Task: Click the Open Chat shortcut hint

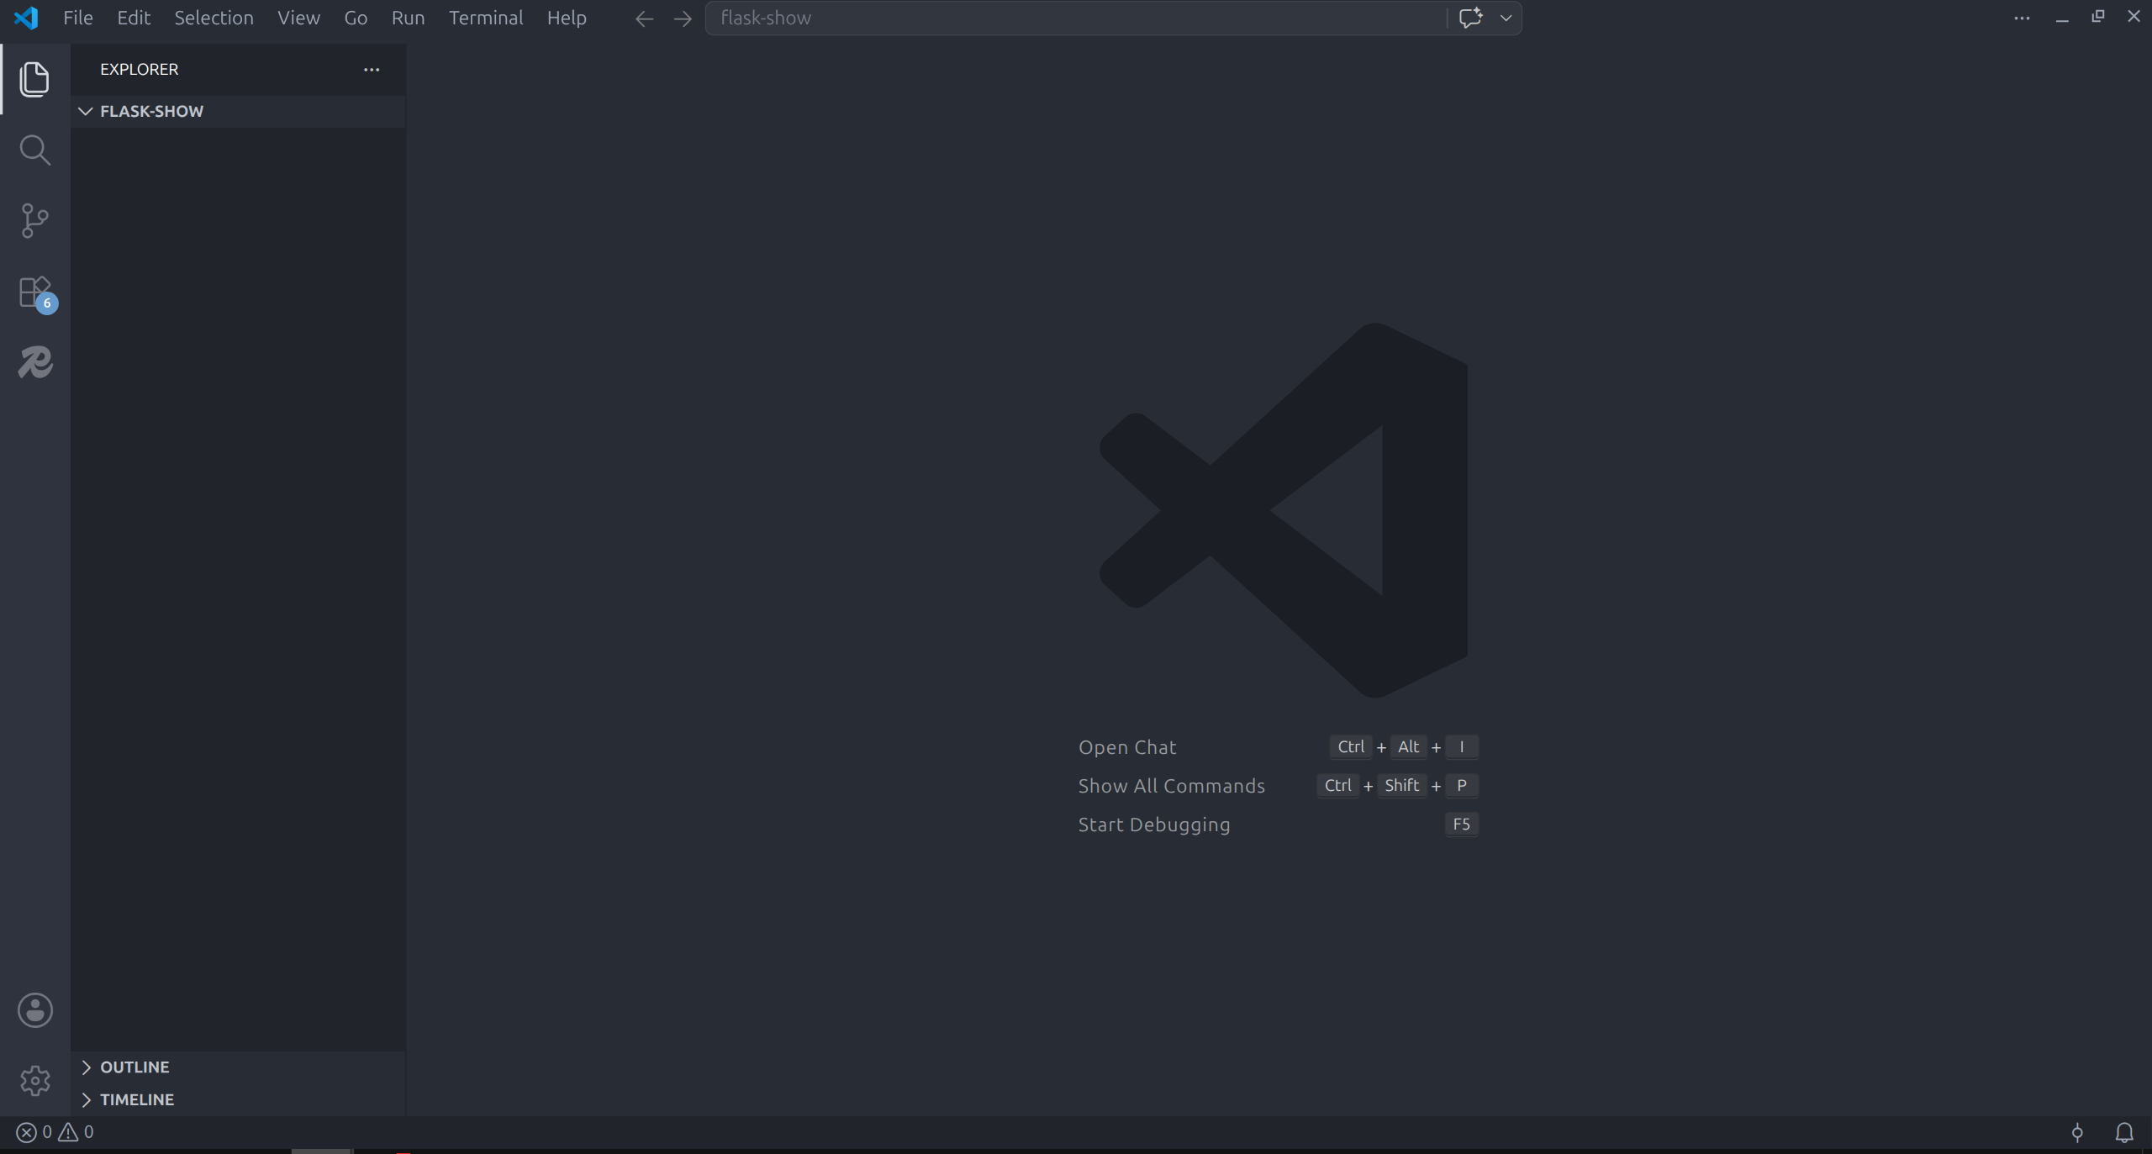Action: tap(1127, 747)
